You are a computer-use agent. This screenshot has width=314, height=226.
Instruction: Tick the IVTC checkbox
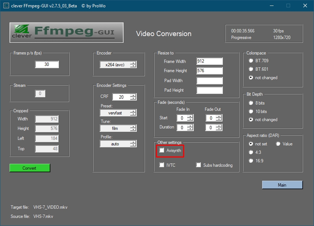[162, 165]
